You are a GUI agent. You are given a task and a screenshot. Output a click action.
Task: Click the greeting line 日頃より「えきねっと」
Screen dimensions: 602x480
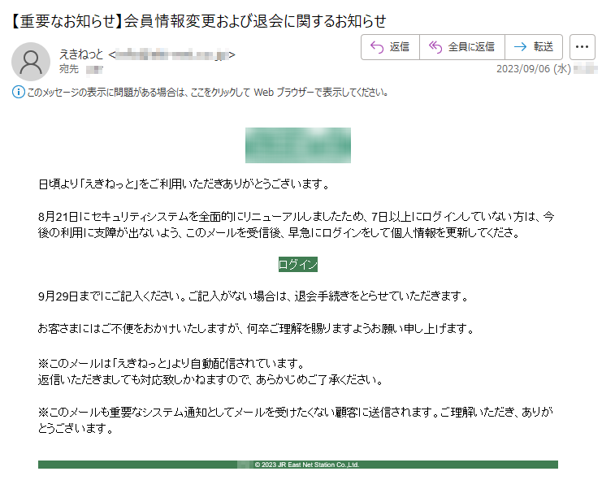(184, 184)
